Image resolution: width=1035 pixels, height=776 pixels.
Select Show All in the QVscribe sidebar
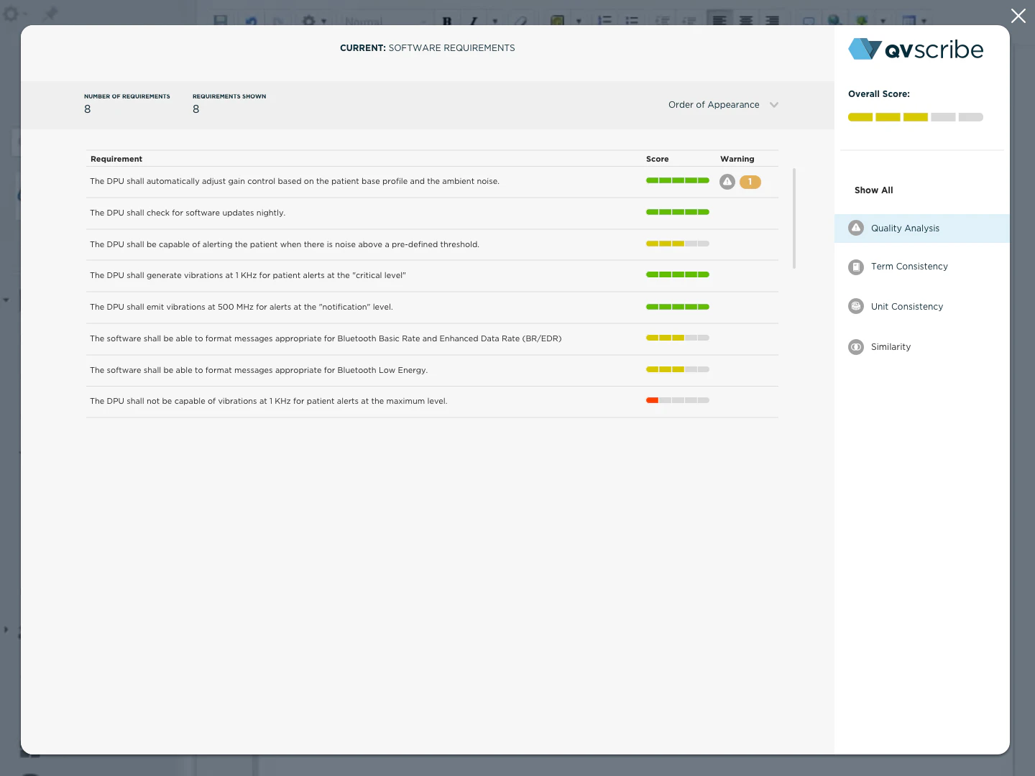coord(873,190)
